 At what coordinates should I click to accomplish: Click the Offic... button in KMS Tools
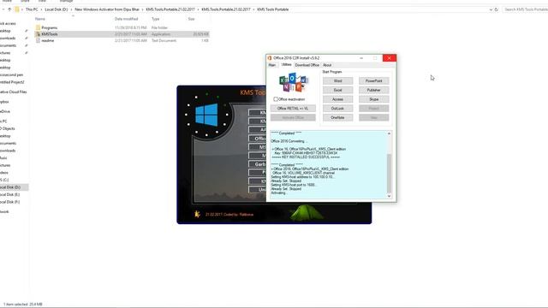257,139
